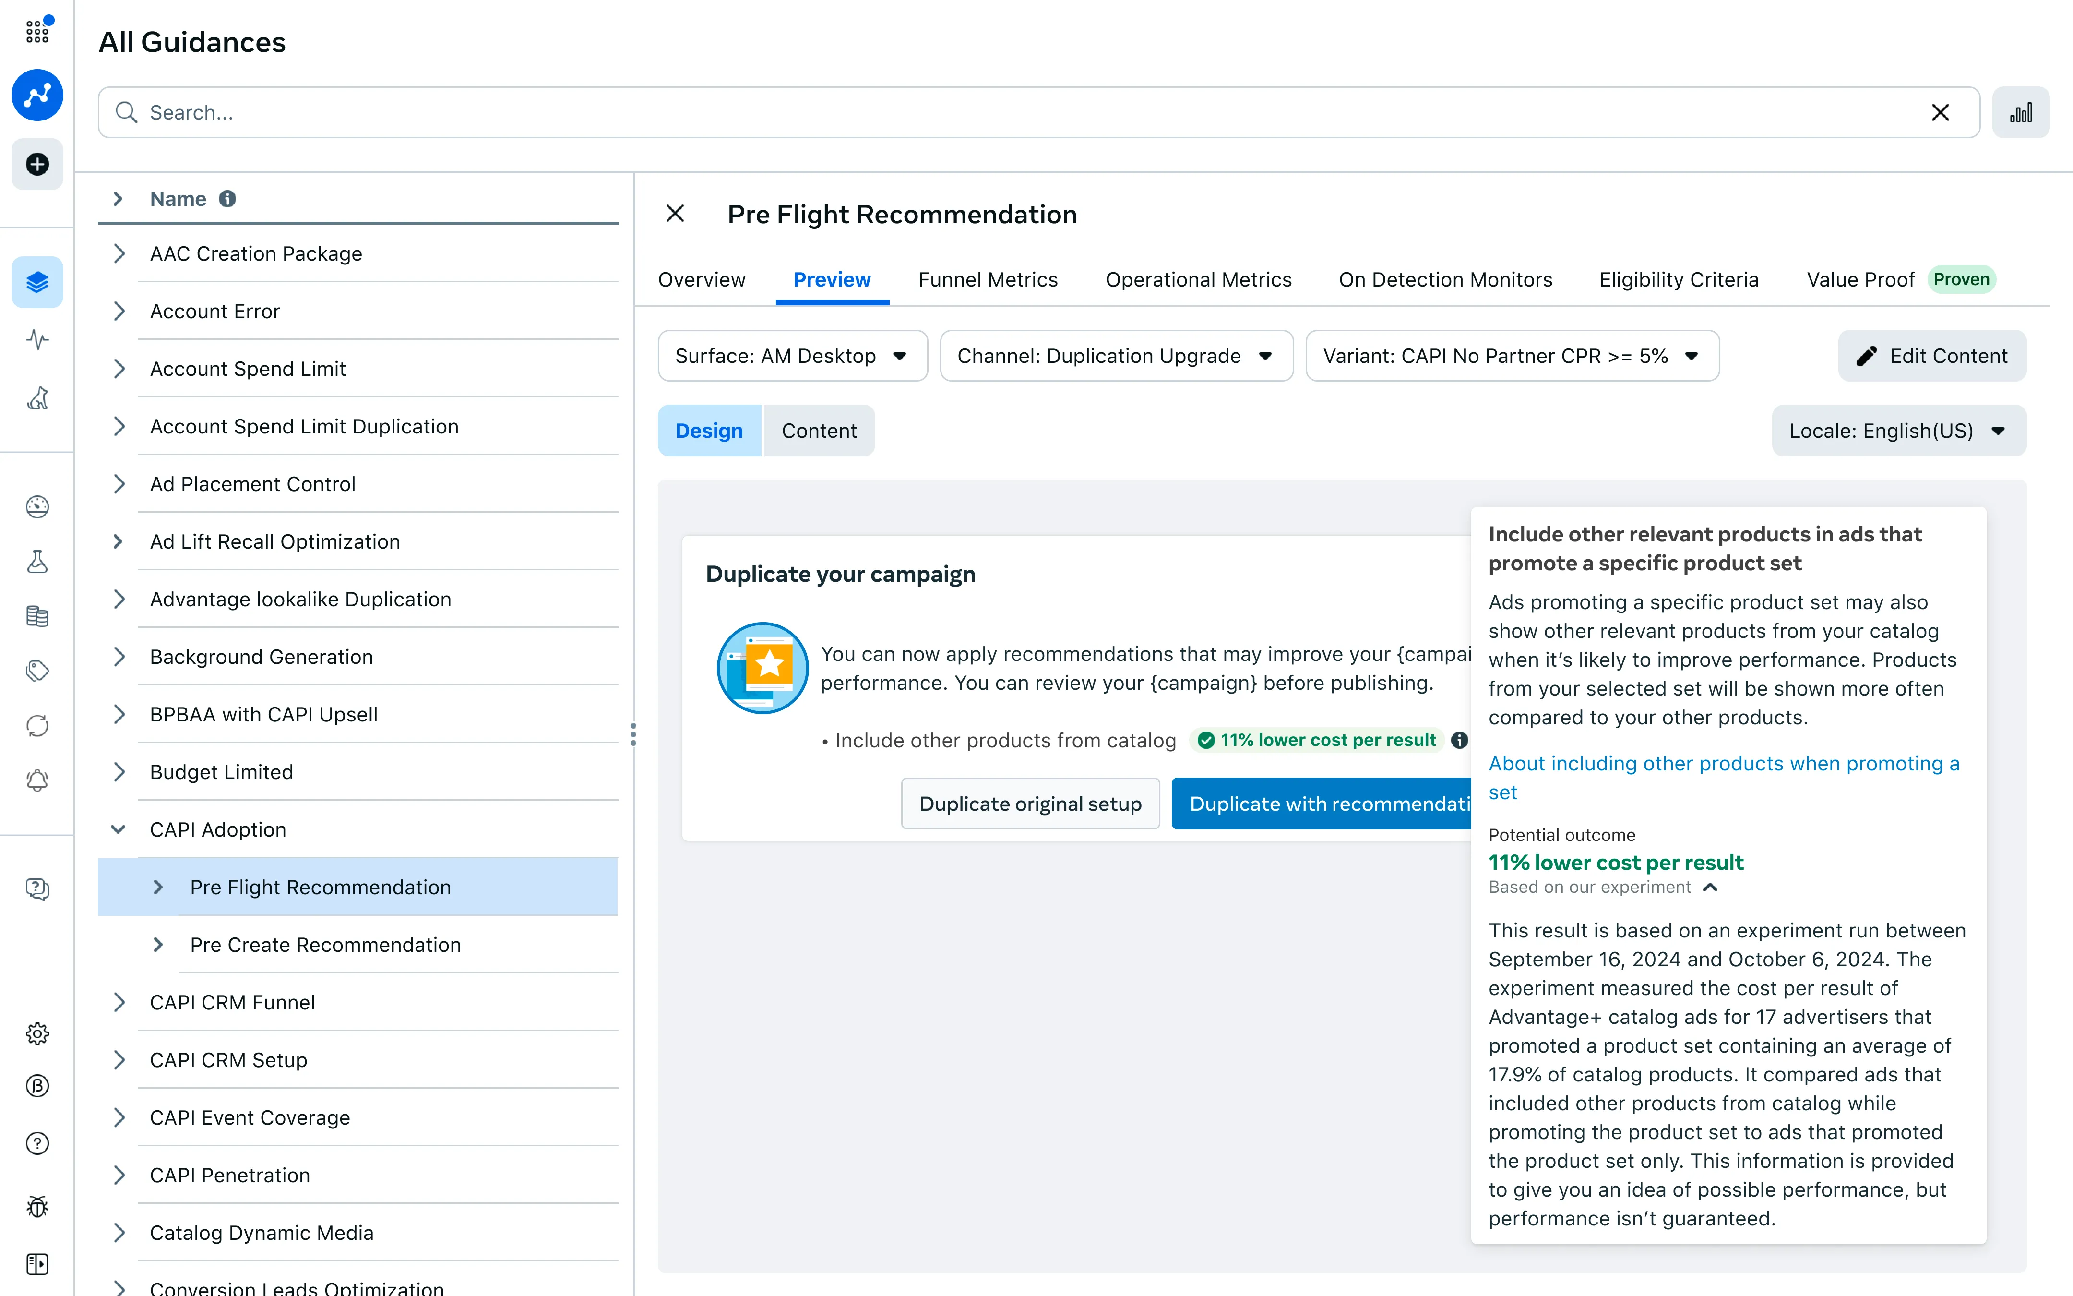2073x1296 pixels.
Task: Open the layers stack sidebar icon
Action: coord(37,282)
